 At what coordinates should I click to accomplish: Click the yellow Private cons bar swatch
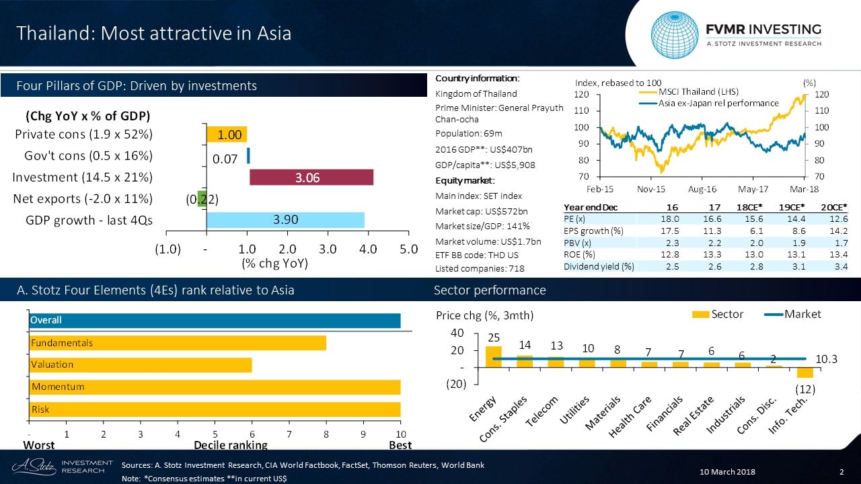[x=227, y=134]
